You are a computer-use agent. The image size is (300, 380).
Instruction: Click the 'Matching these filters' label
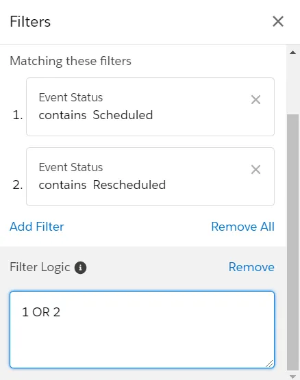click(71, 61)
